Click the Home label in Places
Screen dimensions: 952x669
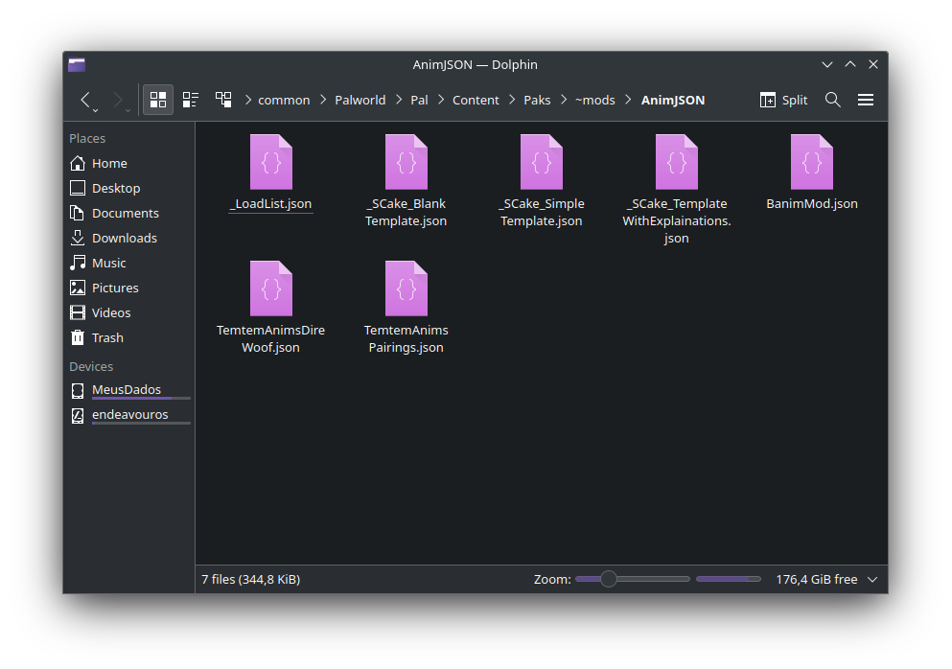pos(109,163)
